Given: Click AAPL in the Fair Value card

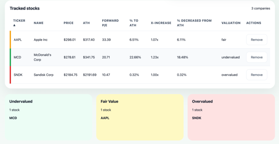Looking at the screenshot, I should (x=105, y=118).
